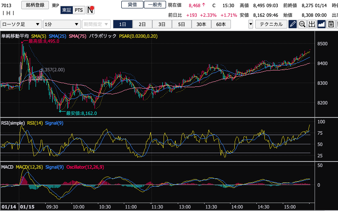Open the テクニカル settings button

(x=271, y=24)
